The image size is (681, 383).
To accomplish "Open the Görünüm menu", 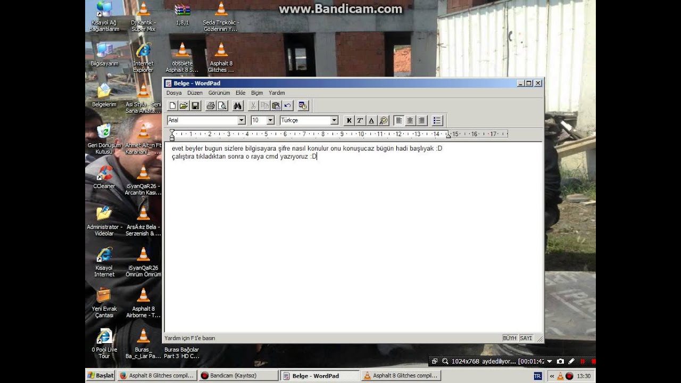I will (x=219, y=93).
